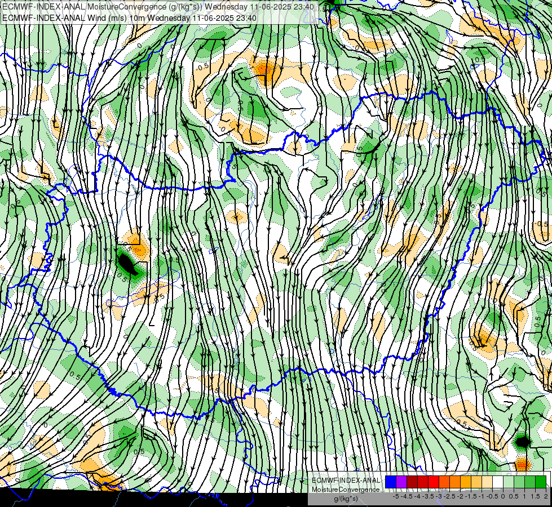552x507 pixels.
Task: Click the '-3.5' tick value in legend
Action: click(x=429, y=496)
